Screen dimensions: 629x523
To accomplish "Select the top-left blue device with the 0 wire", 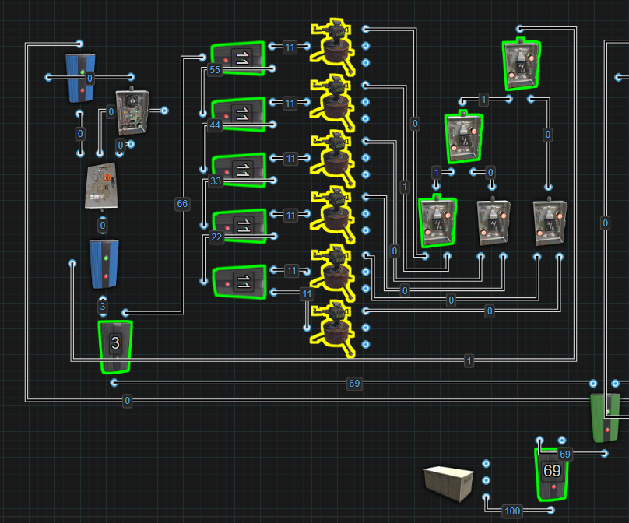I will pyautogui.click(x=81, y=78).
